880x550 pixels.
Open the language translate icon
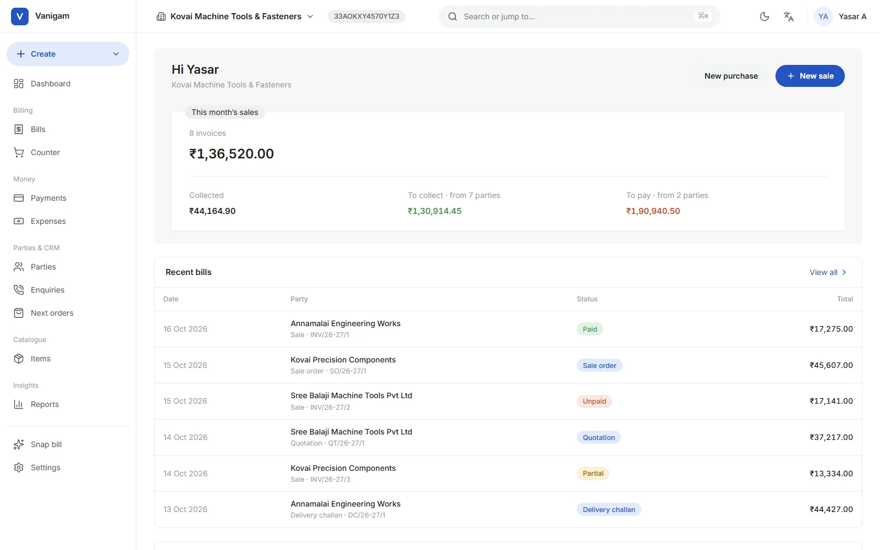coord(789,16)
